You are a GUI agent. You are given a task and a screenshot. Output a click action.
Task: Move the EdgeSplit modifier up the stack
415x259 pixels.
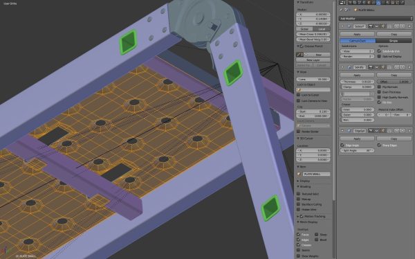point(396,131)
